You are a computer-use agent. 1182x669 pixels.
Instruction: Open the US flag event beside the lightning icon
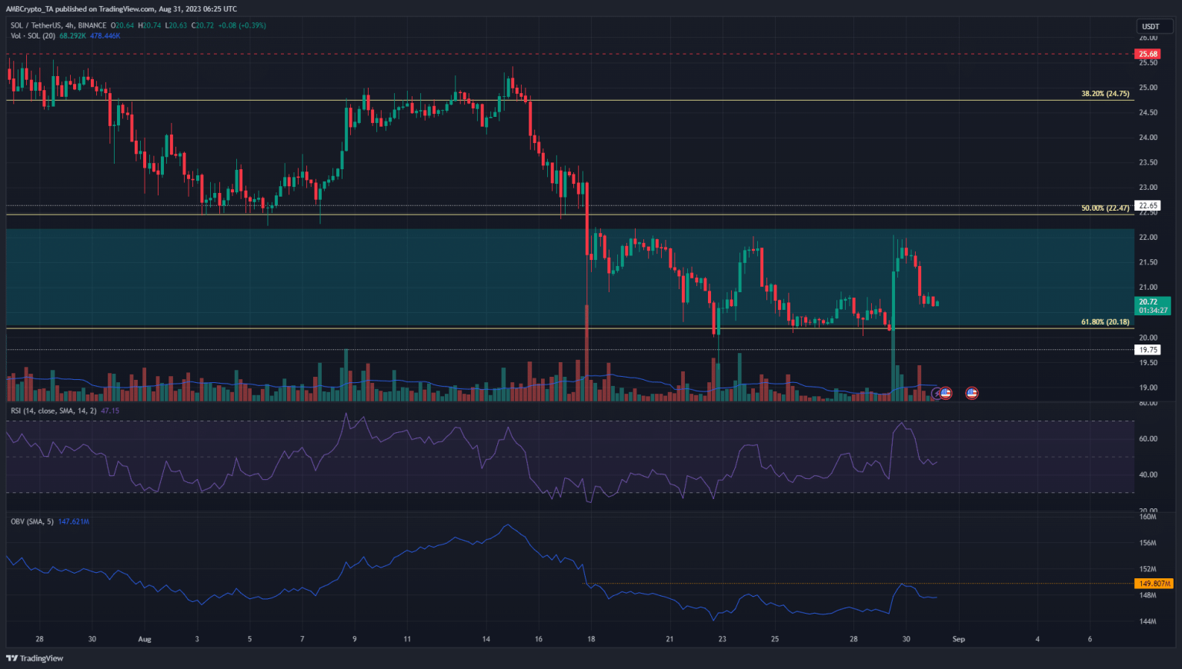[946, 393]
